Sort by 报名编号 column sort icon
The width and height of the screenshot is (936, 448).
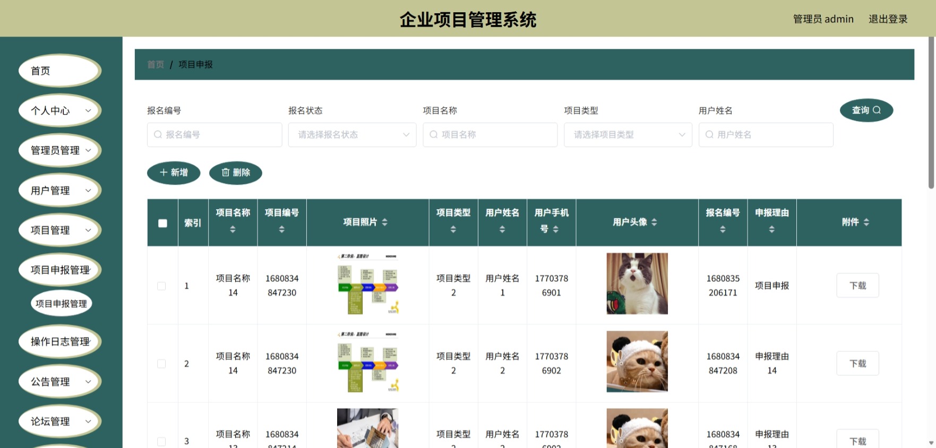pyautogui.click(x=723, y=229)
